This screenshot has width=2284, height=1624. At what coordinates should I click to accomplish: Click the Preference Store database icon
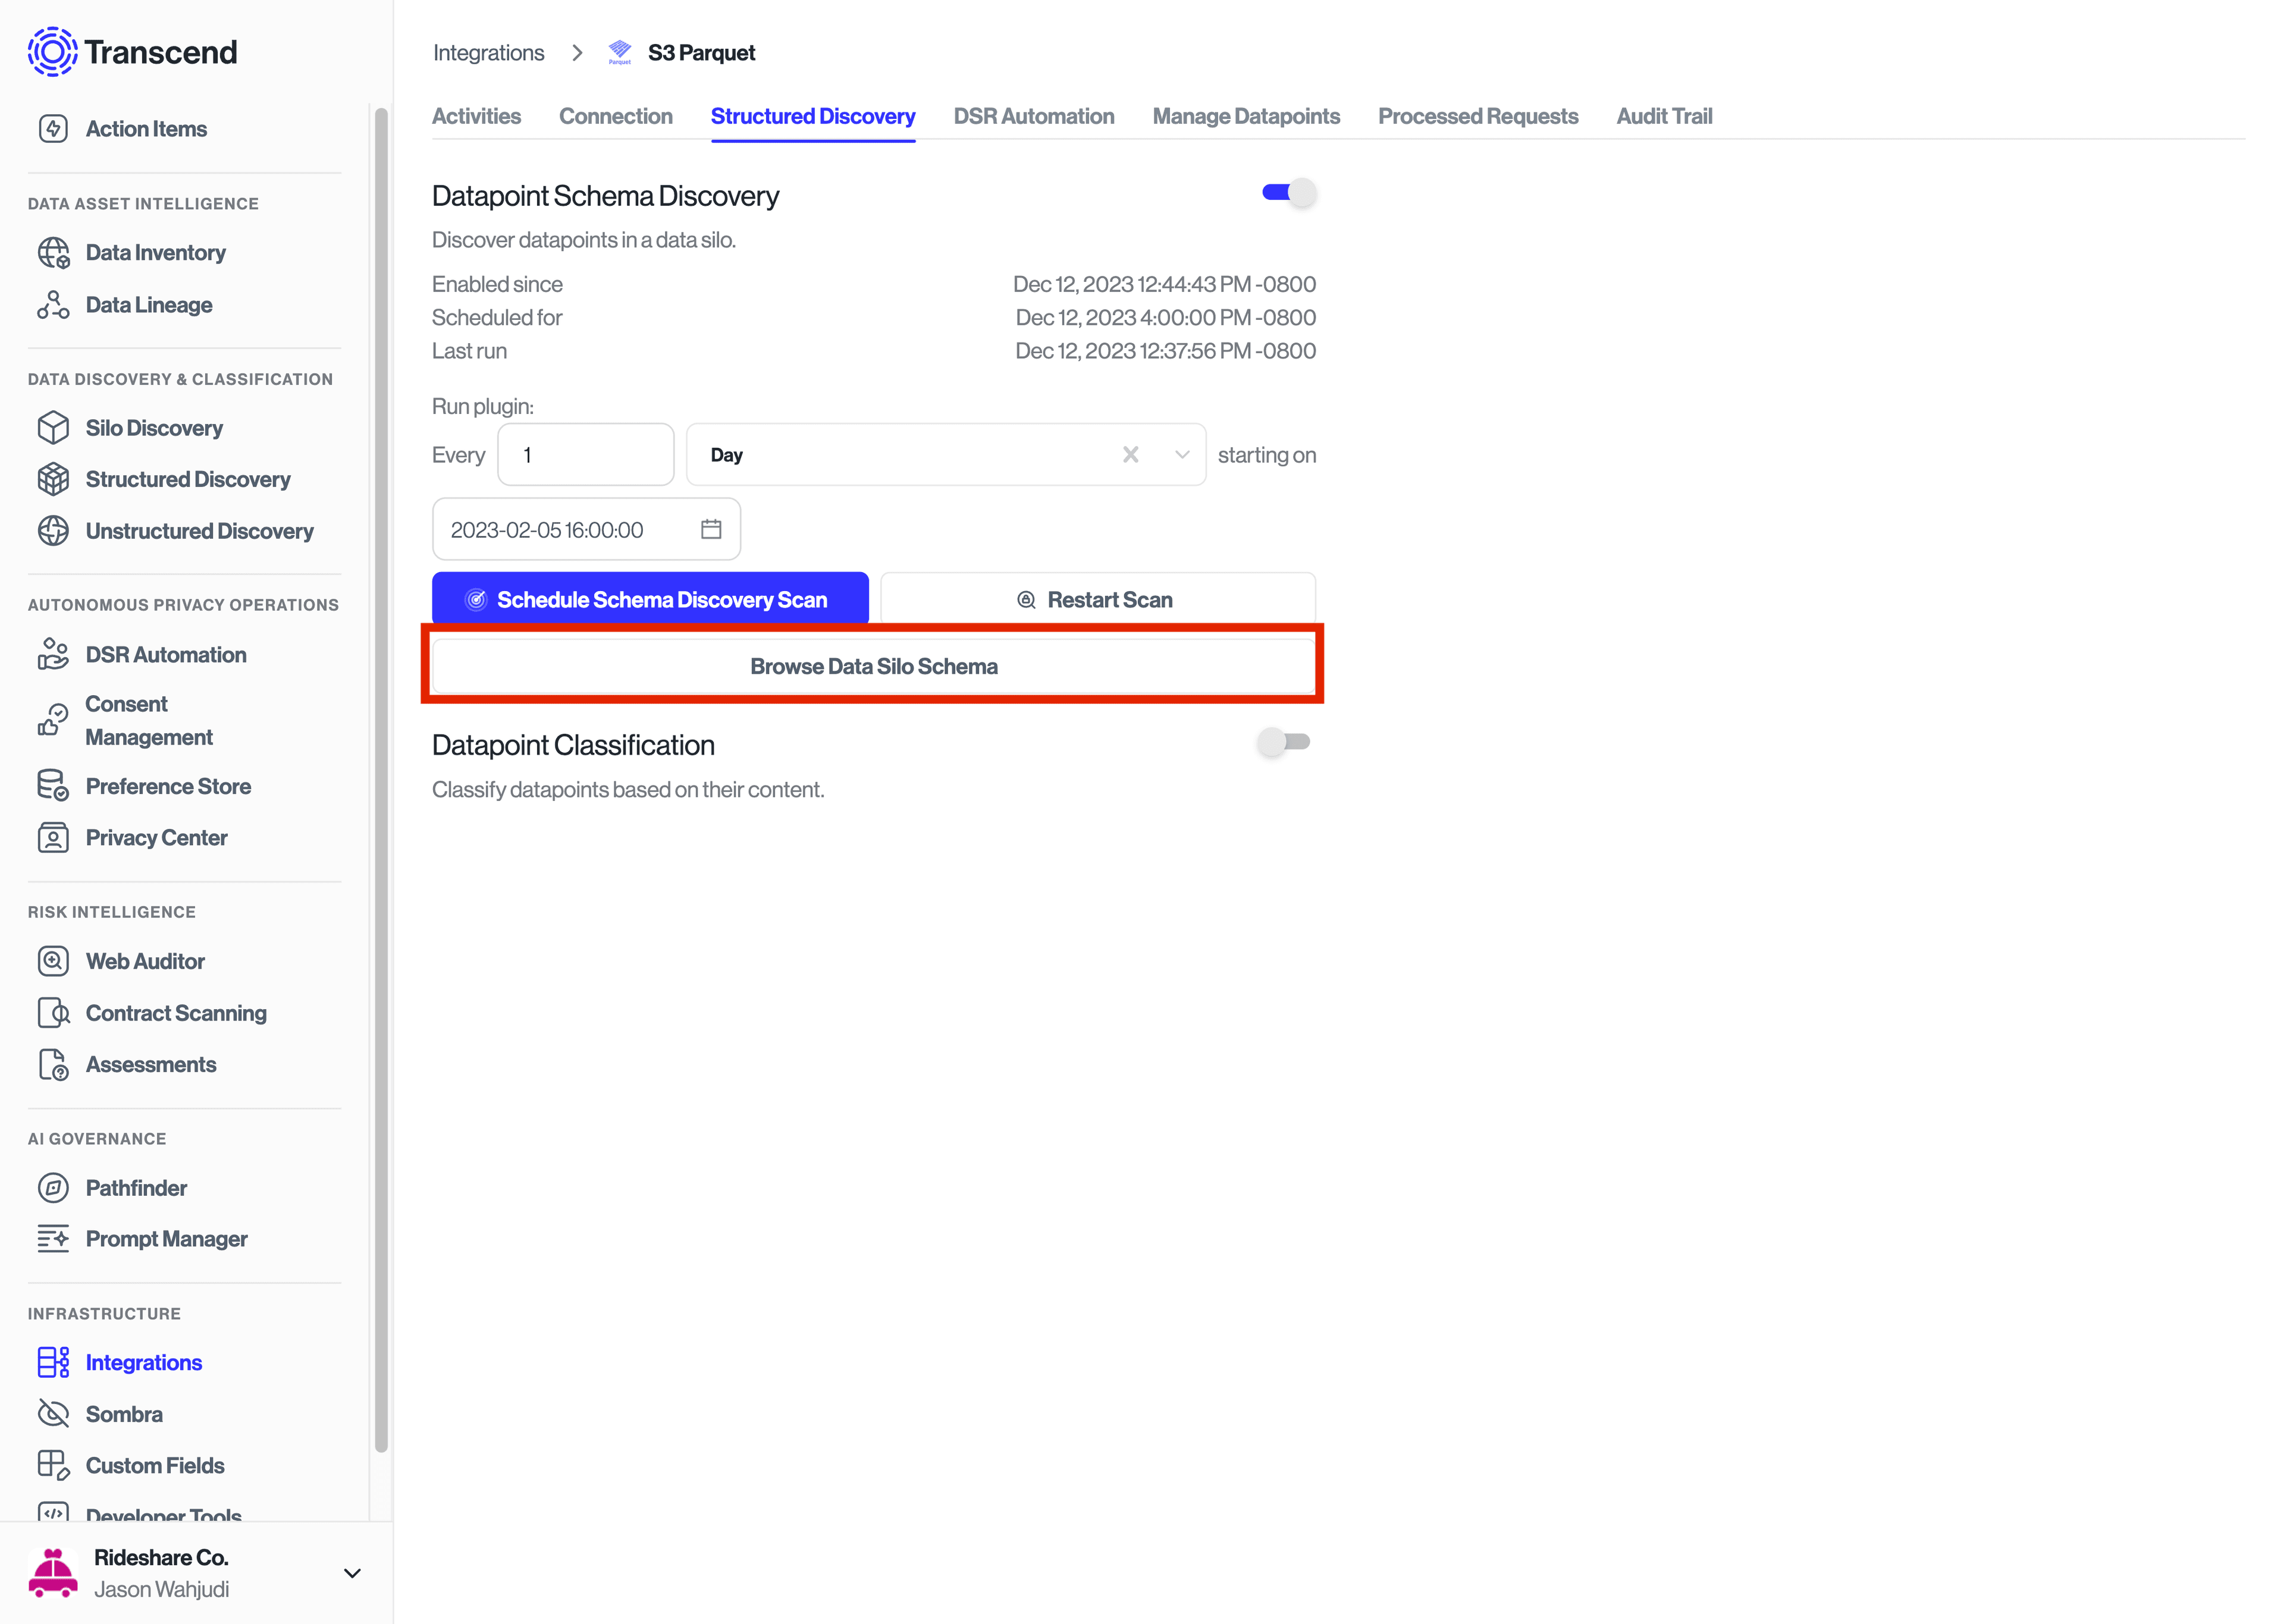click(x=53, y=786)
